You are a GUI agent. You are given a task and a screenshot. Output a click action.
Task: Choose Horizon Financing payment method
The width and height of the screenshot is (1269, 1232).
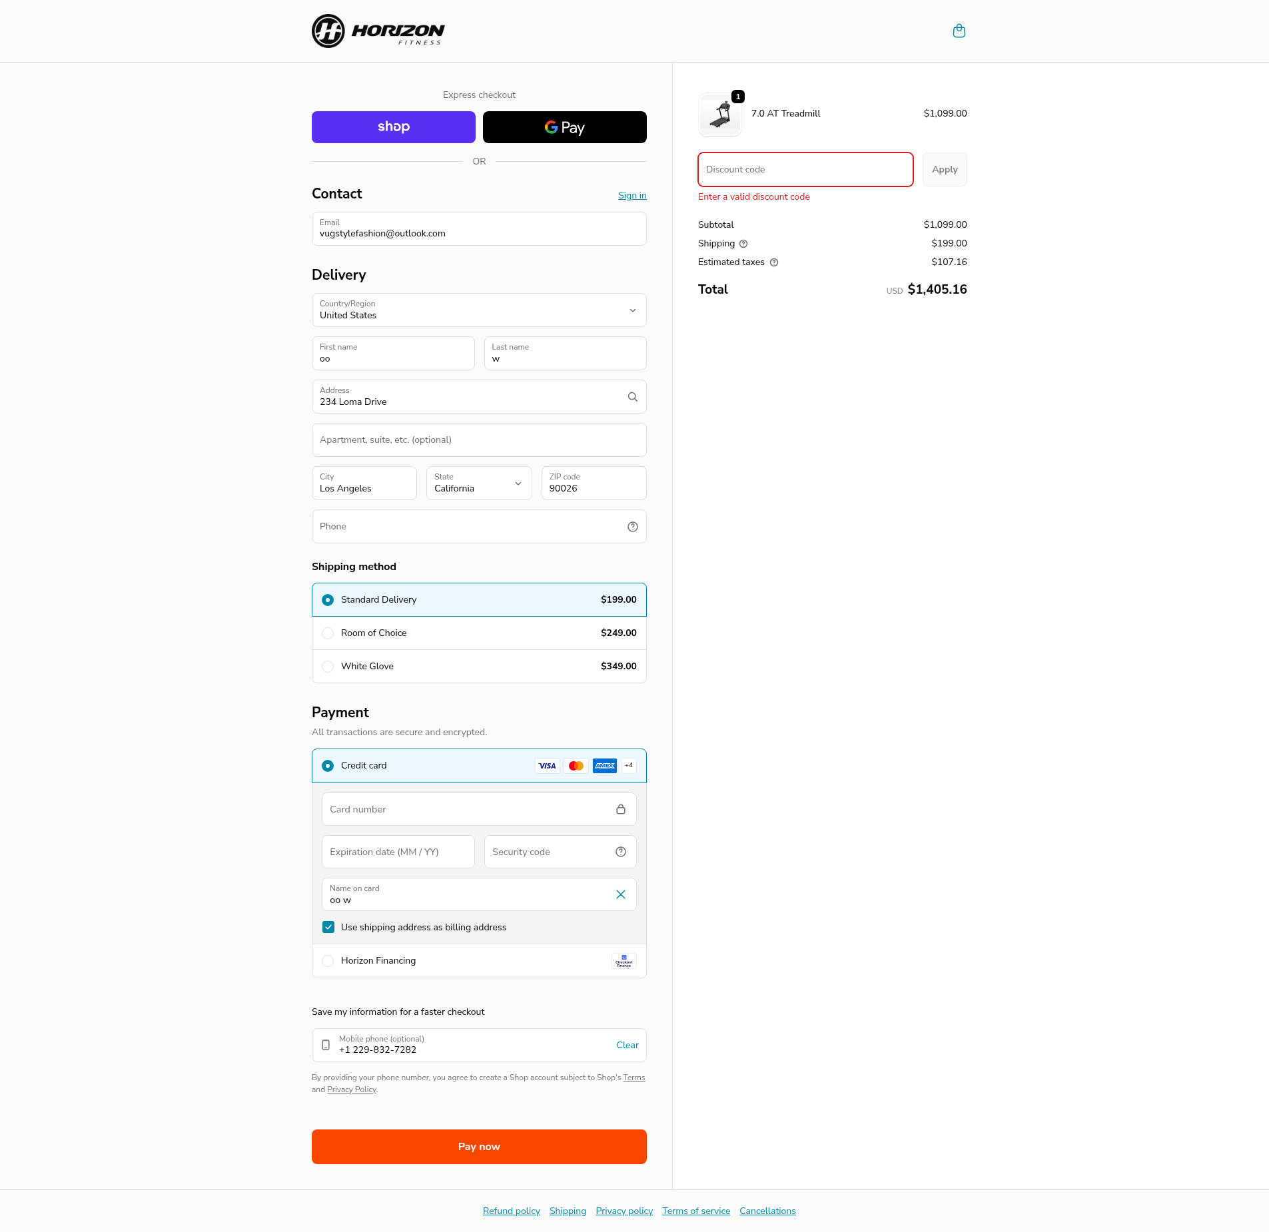point(328,961)
